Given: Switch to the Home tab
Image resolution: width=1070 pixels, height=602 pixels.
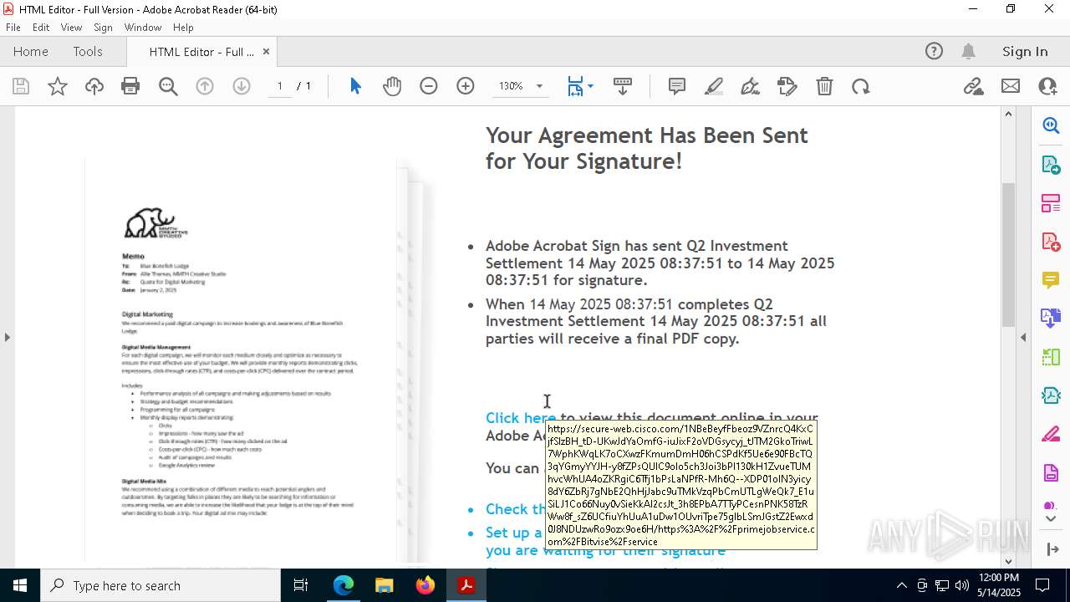Looking at the screenshot, I should pyautogui.click(x=31, y=51).
